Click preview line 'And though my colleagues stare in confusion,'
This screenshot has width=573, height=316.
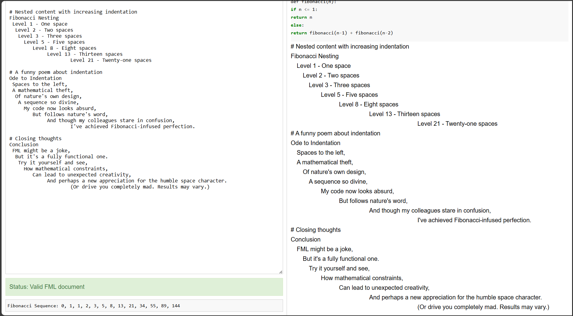(x=430, y=210)
